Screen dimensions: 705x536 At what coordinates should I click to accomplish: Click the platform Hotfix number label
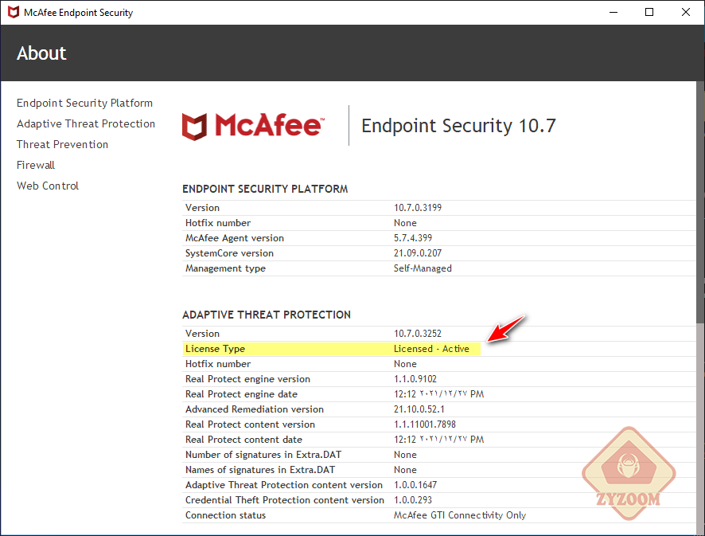point(217,223)
